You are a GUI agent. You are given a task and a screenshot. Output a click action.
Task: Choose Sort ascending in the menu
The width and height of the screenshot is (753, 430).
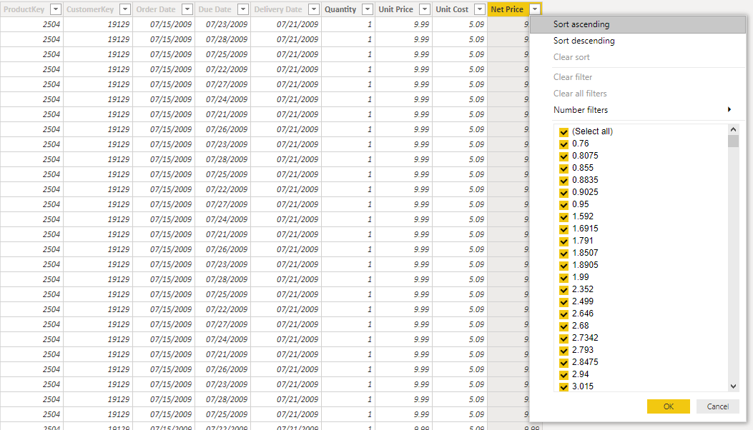click(638, 24)
